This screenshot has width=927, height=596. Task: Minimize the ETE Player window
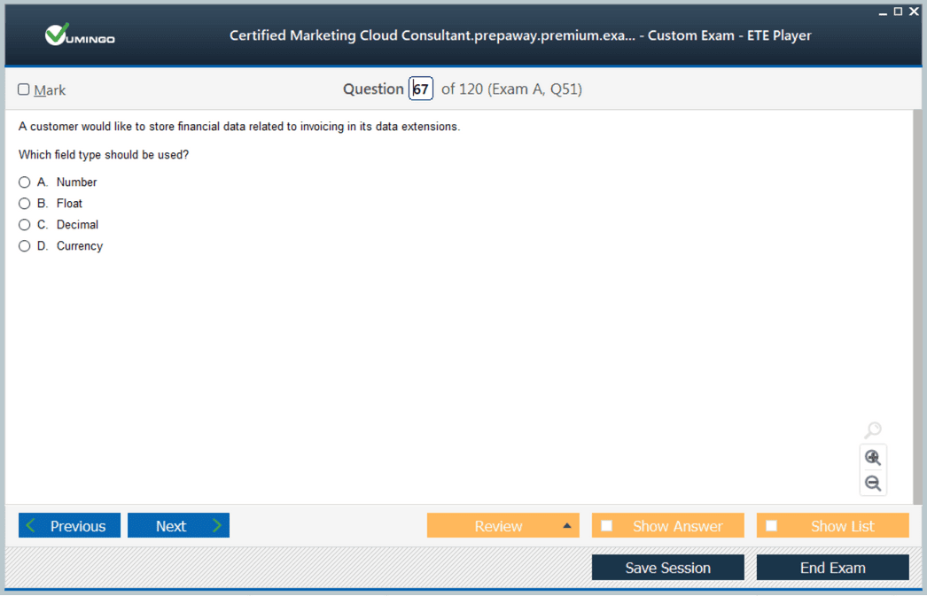883,12
